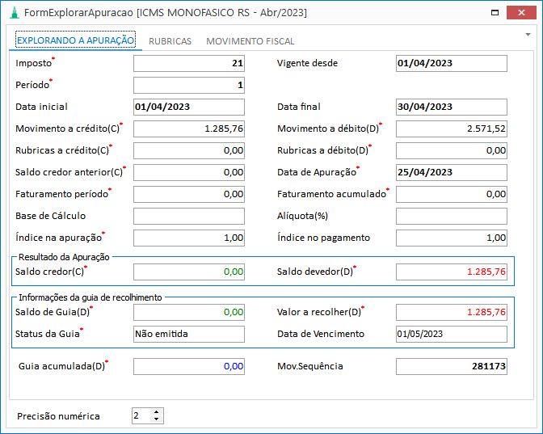543x434 pixels.
Task: Click the Faturamento período field
Action: (189, 194)
